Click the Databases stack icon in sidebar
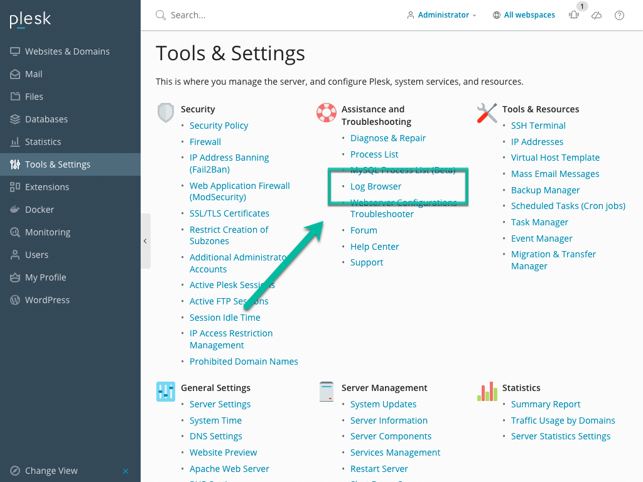643x482 pixels. click(15, 119)
